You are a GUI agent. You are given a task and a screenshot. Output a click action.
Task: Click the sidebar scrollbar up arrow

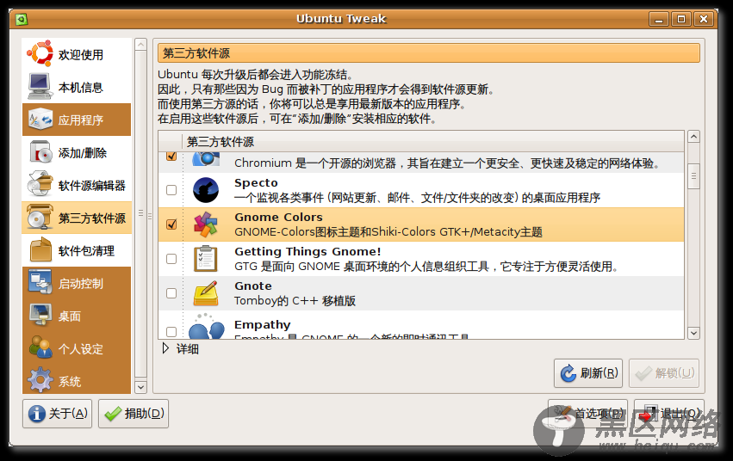(x=140, y=45)
